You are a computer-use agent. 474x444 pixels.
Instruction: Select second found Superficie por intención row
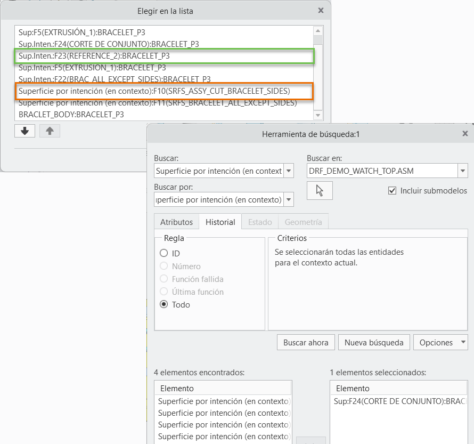click(x=223, y=413)
